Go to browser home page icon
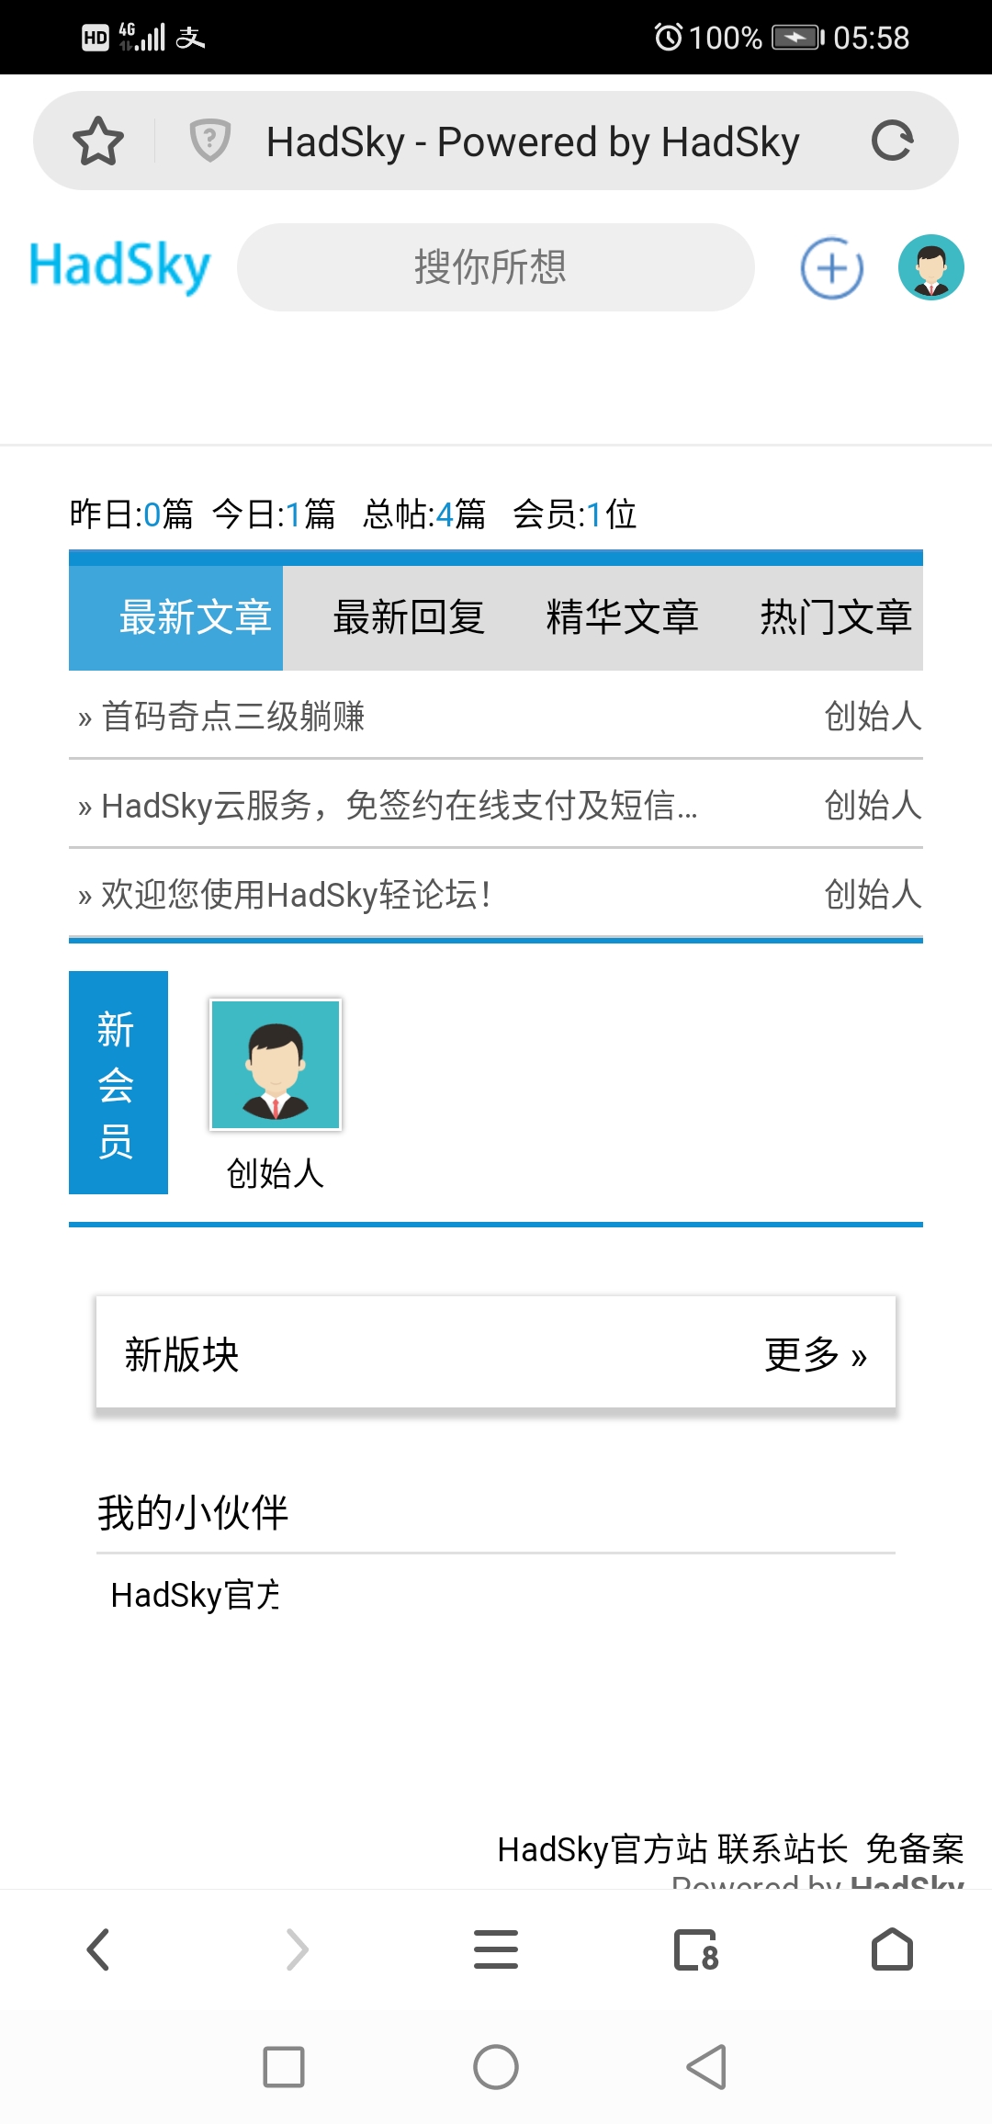 click(892, 1949)
